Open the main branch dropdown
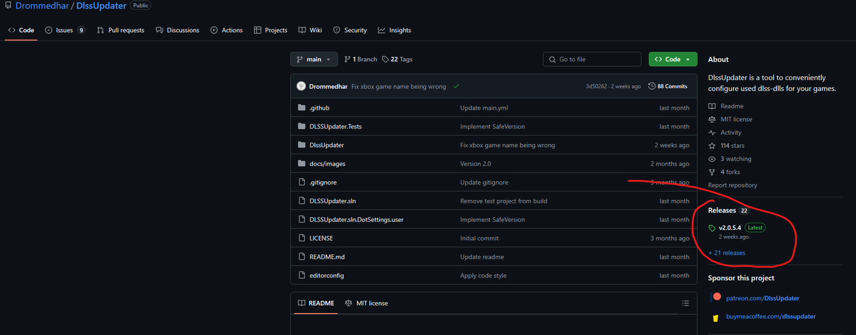 (x=314, y=60)
